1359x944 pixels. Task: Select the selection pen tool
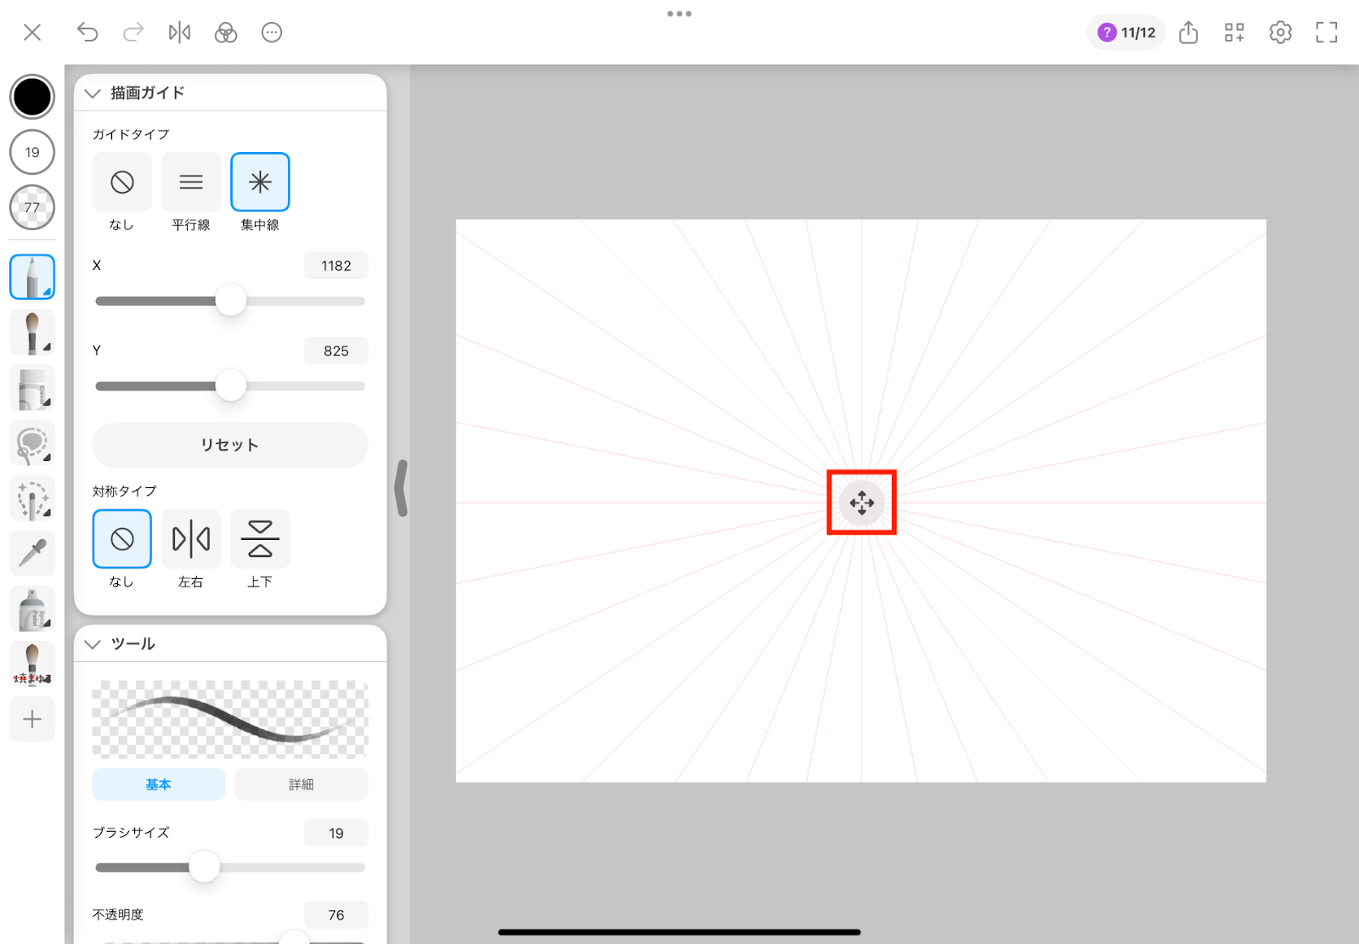32,498
